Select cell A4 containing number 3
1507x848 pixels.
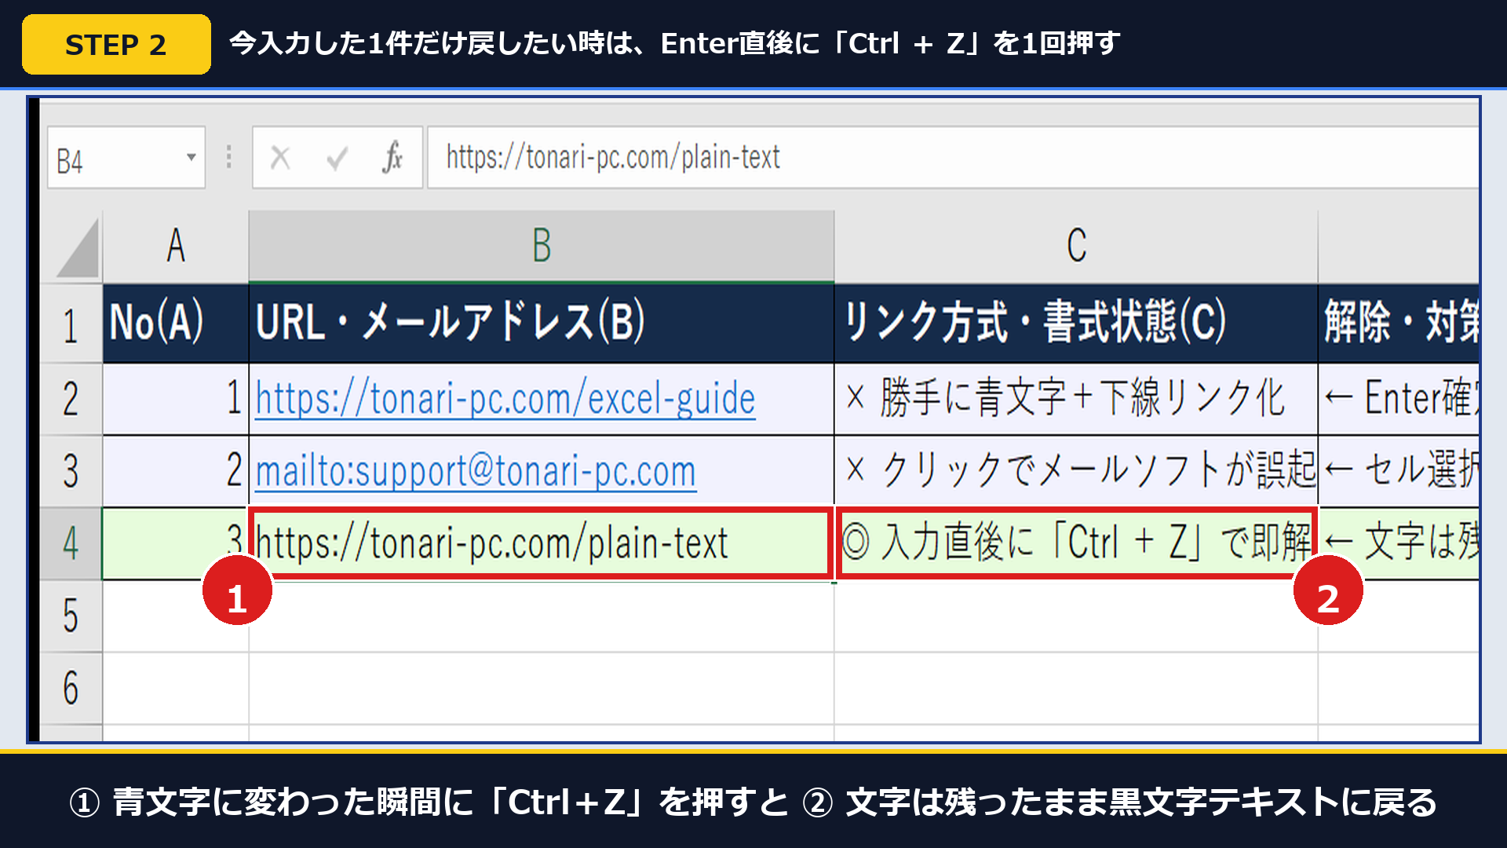176,543
